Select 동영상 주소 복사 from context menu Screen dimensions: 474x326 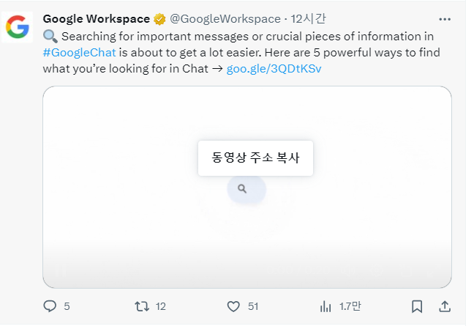pos(255,158)
